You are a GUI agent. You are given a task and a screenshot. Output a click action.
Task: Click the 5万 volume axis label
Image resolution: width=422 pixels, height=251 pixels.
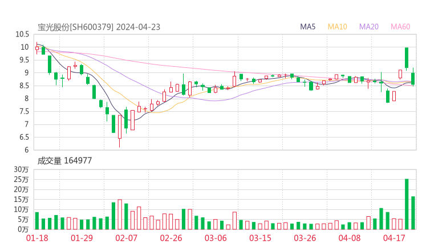(x=23, y=220)
